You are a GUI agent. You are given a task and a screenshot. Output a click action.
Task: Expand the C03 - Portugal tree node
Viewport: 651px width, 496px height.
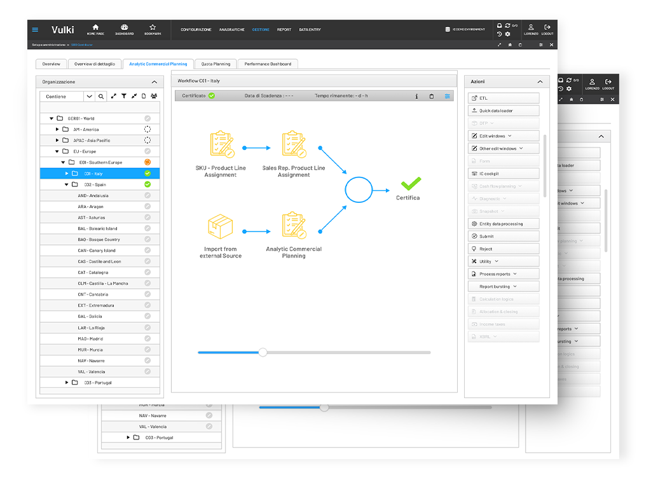(67, 383)
